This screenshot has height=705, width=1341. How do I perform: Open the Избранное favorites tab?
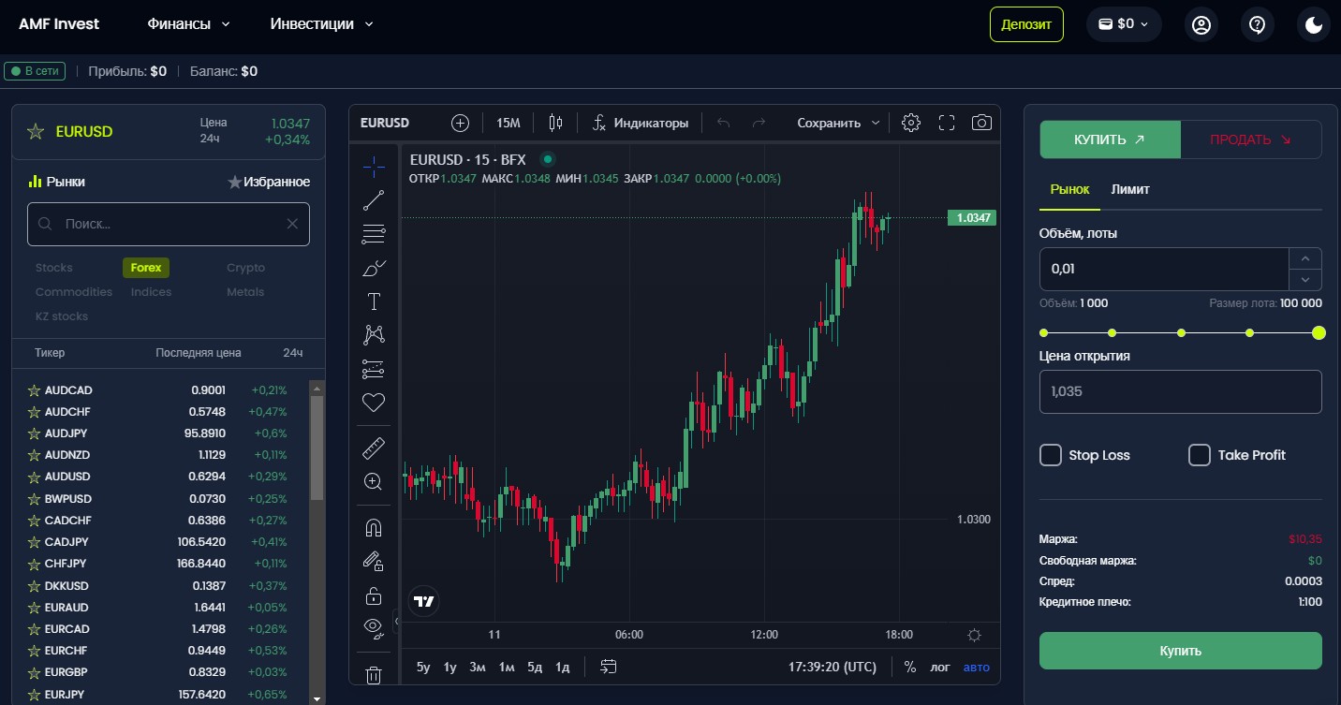pos(269,182)
